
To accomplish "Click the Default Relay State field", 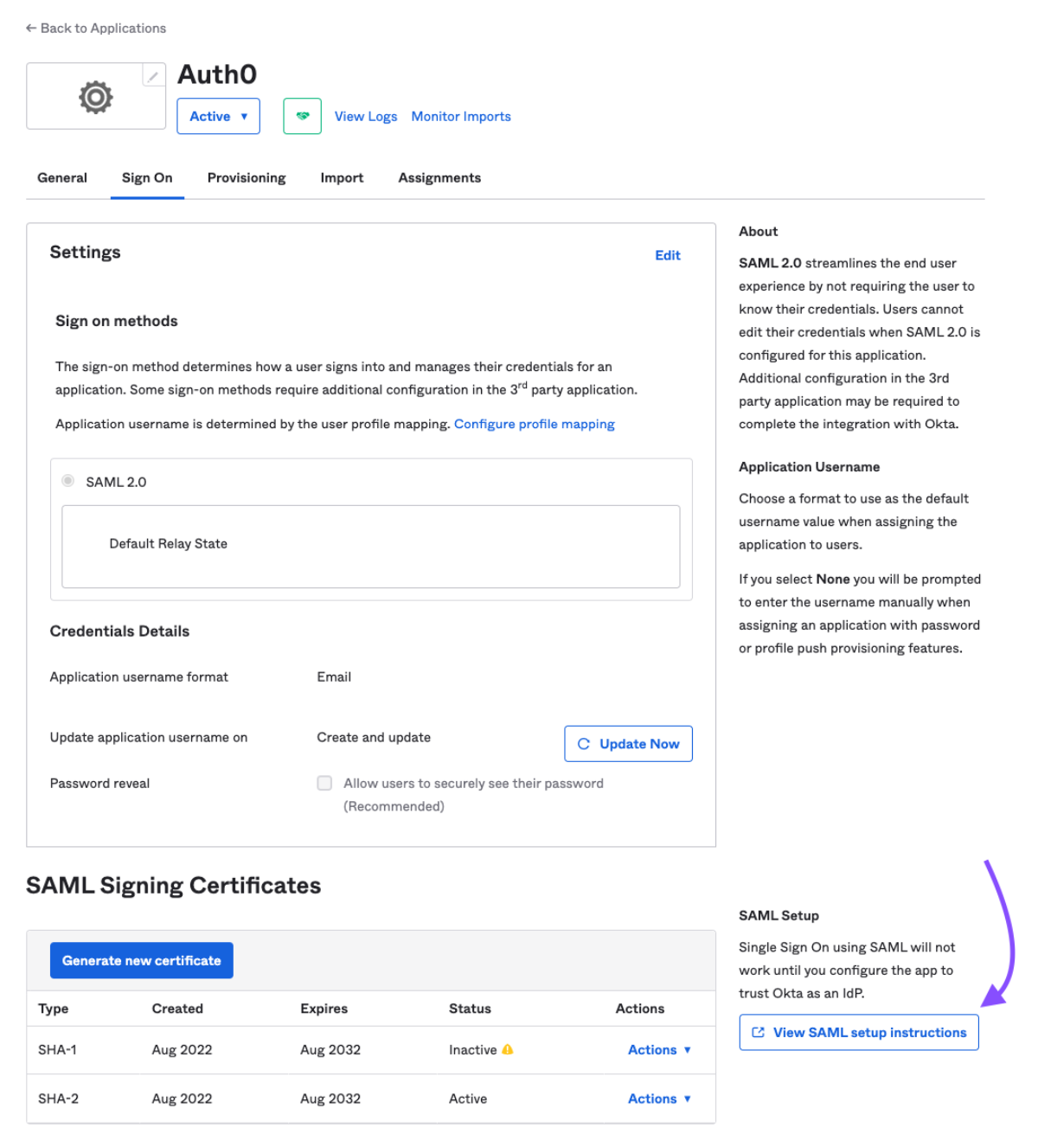I will 370,546.
